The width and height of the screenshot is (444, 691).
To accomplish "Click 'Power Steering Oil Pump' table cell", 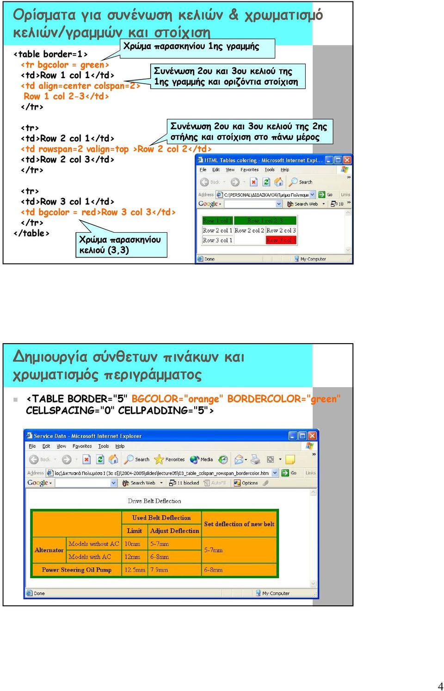I will pyautogui.click(x=77, y=570).
